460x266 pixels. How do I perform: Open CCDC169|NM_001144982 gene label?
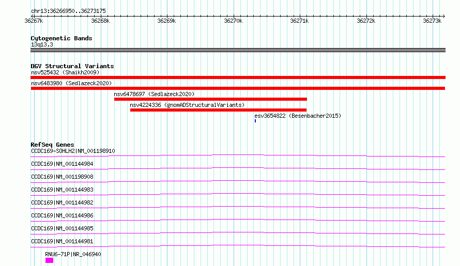point(62,202)
